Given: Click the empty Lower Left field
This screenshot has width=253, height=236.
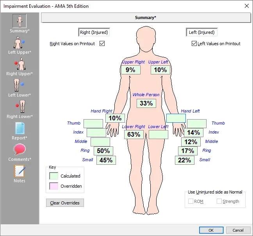Looking at the screenshot, I should pos(159,134).
